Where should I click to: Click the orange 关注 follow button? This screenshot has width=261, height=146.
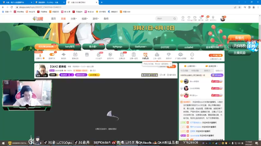pos(171,67)
